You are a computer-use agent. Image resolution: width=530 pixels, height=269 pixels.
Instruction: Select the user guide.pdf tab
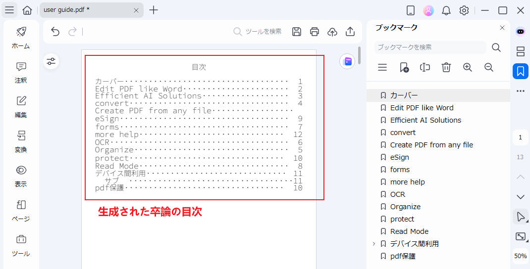point(91,10)
